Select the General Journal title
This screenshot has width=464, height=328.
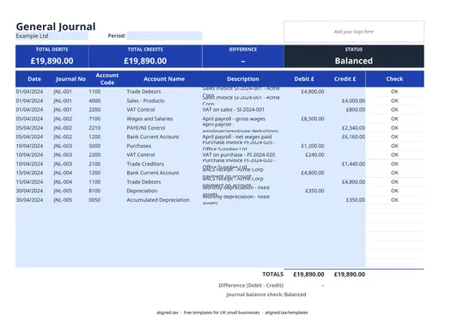(56, 27)
